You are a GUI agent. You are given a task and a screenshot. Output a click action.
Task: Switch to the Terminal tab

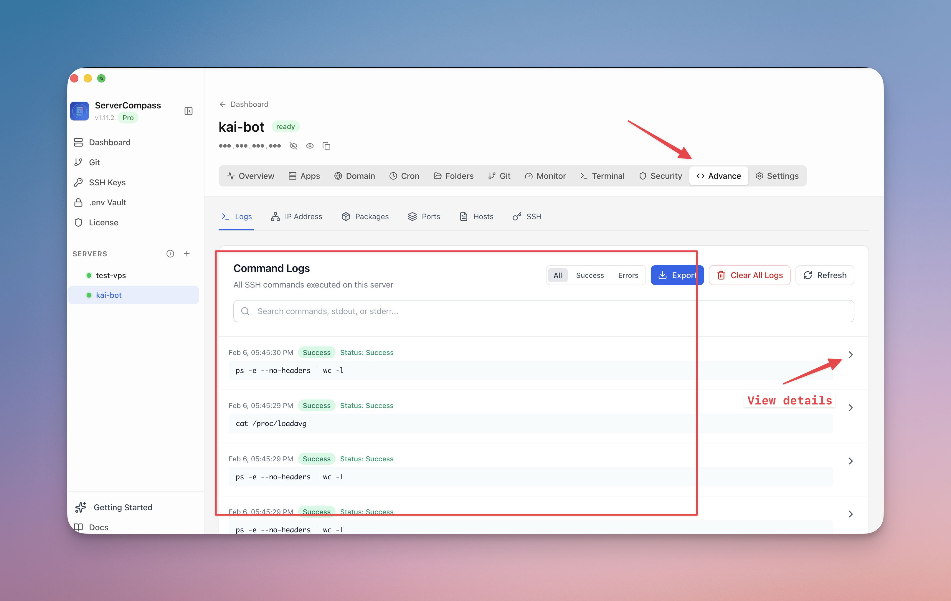[602, 176]
